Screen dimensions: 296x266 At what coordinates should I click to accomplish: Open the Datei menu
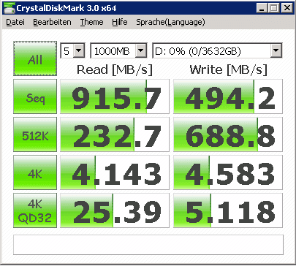click(15, 22)
